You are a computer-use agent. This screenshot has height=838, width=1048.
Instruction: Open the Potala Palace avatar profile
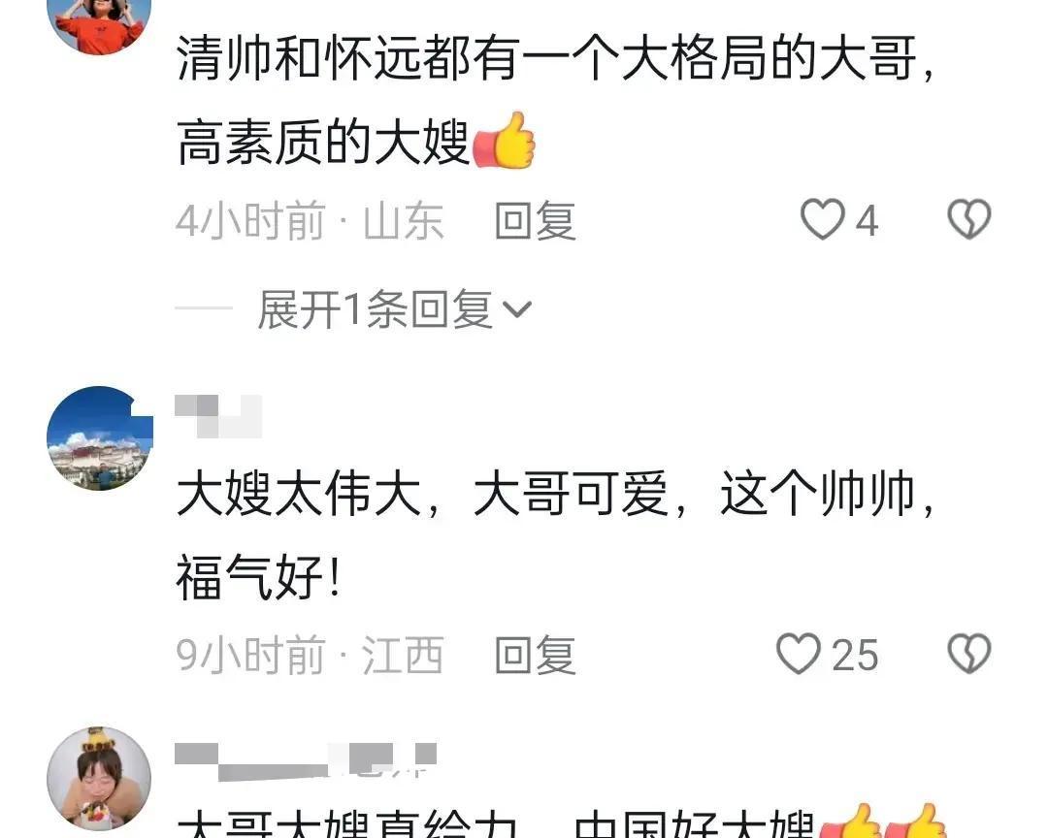click(x=100, y=438)
